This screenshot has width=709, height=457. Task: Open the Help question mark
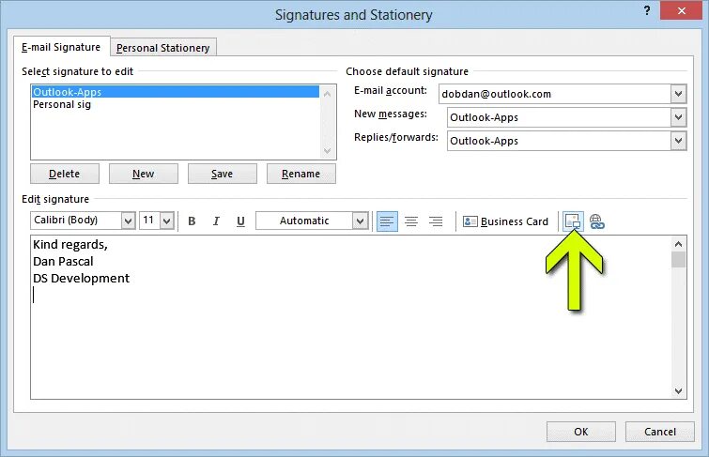[x=647, y=10]
